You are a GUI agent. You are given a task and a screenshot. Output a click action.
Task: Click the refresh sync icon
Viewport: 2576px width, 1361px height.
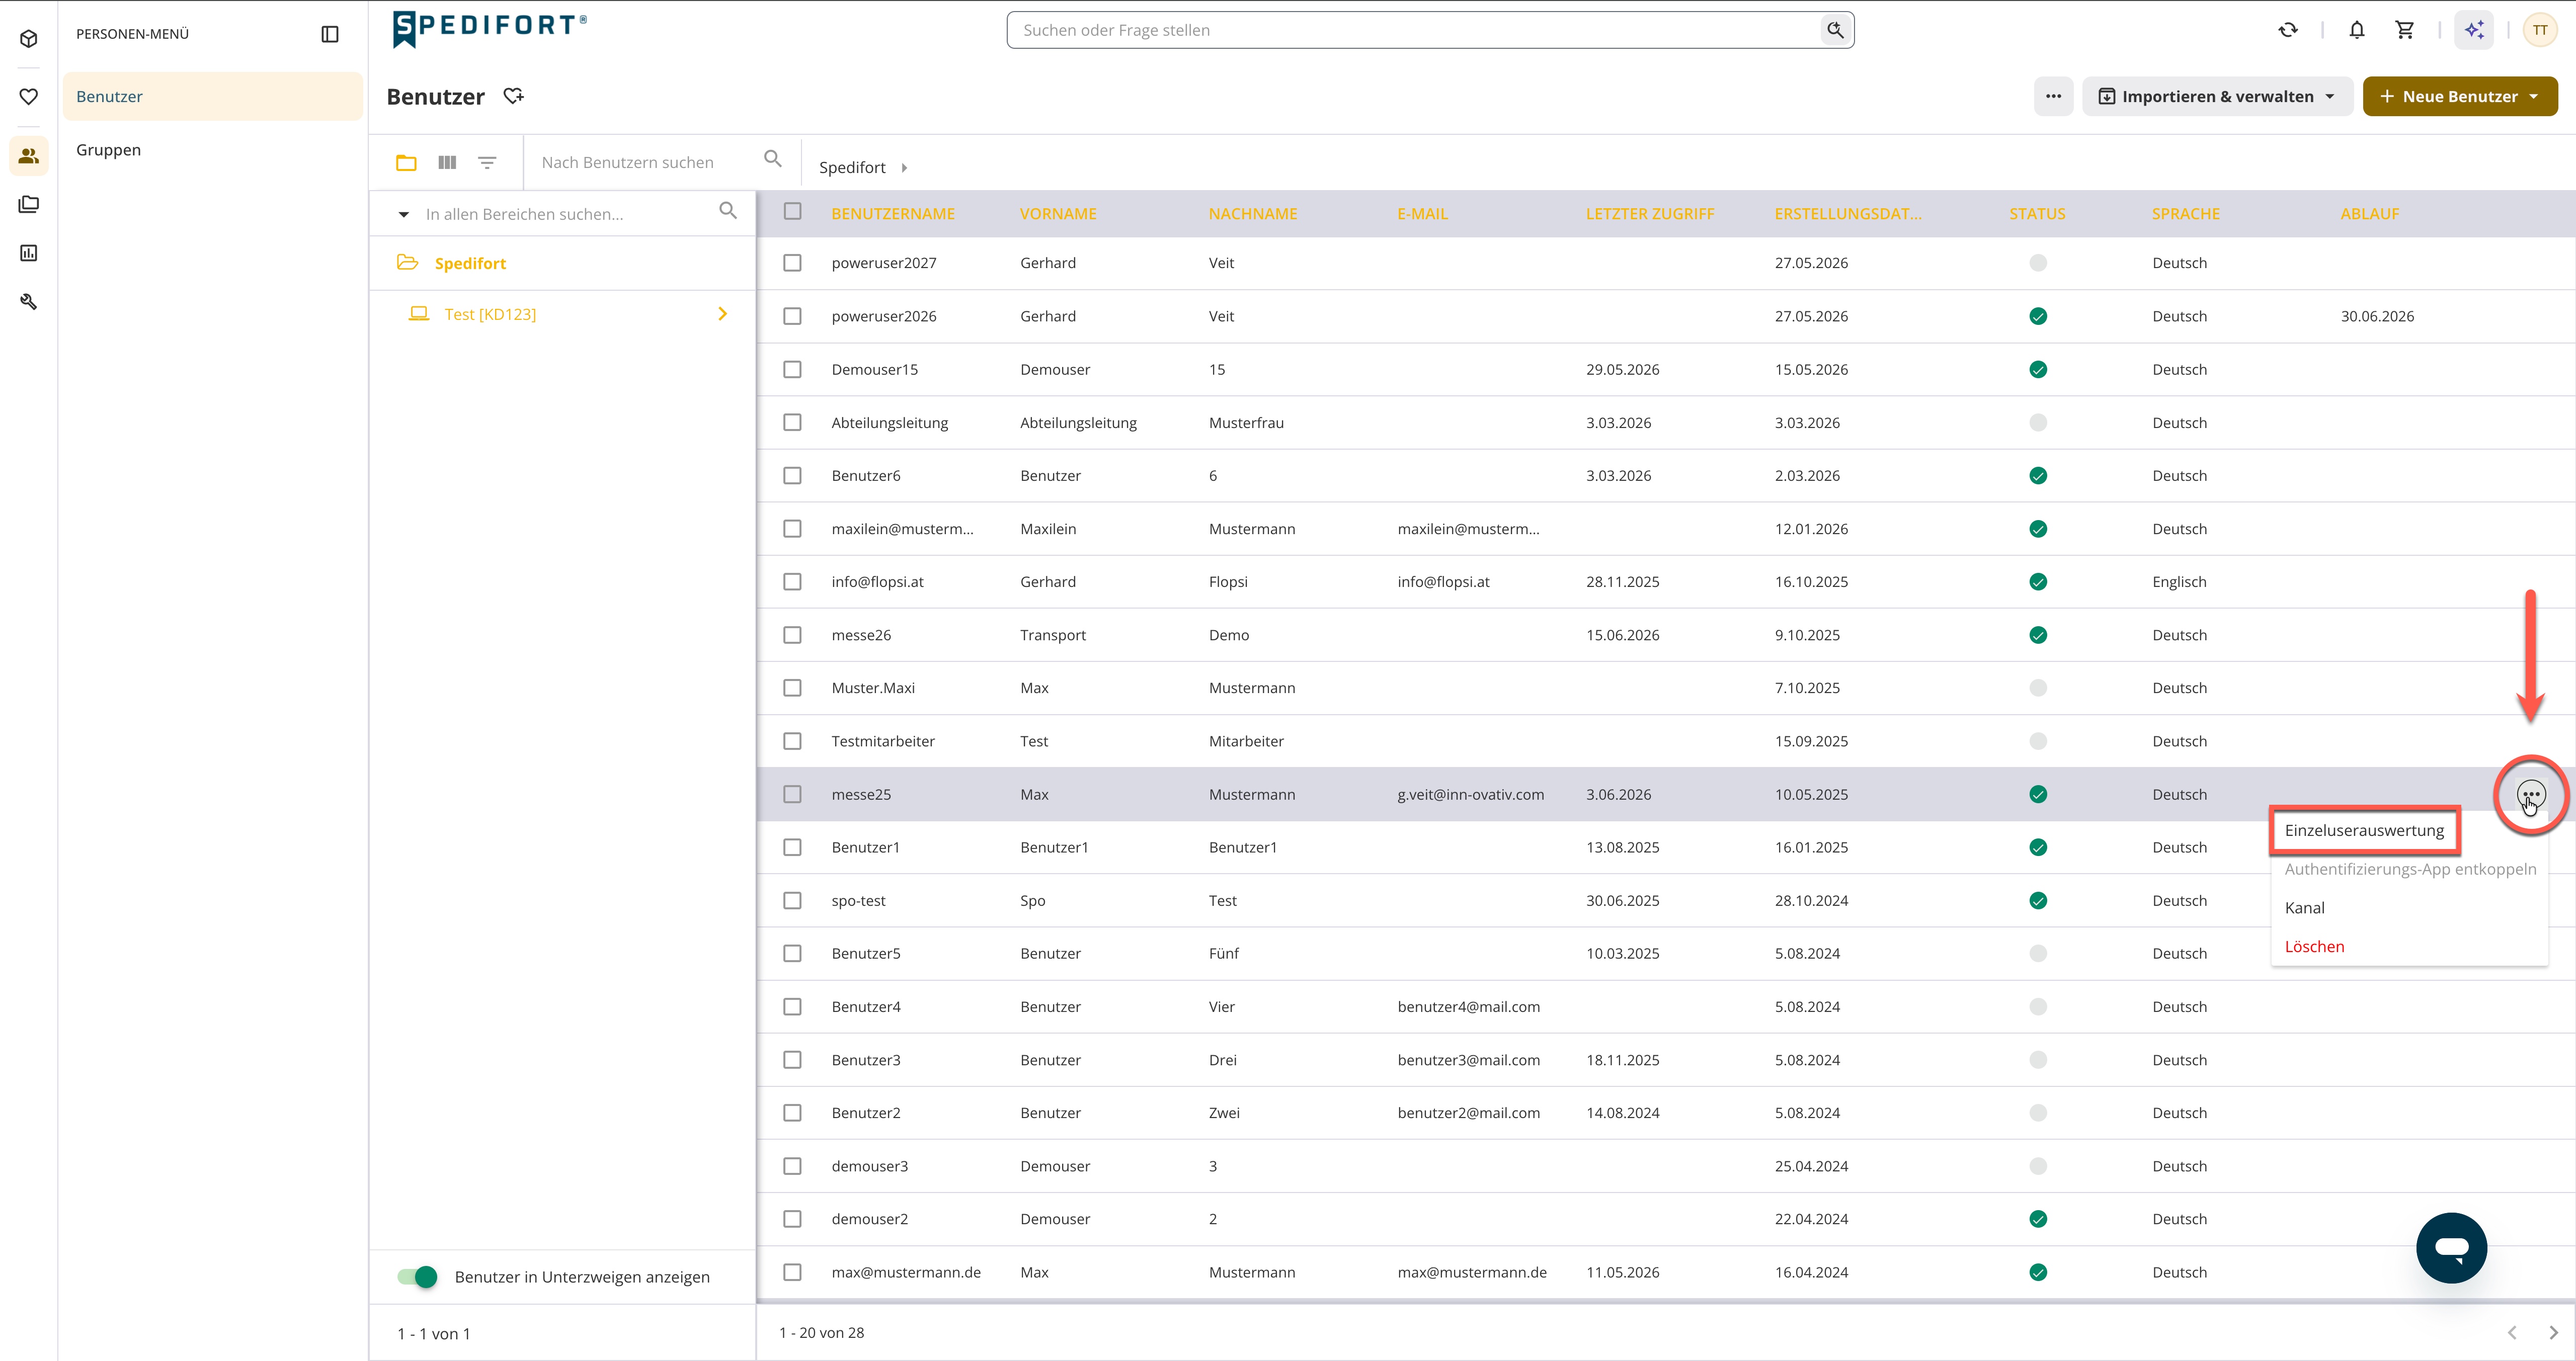tap(2288, 30)
